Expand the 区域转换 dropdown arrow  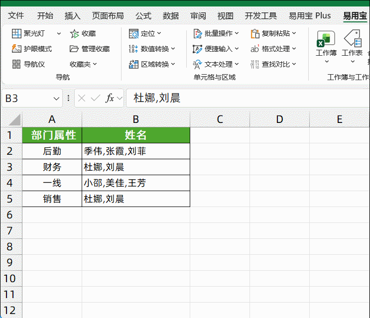click(173, 64)
